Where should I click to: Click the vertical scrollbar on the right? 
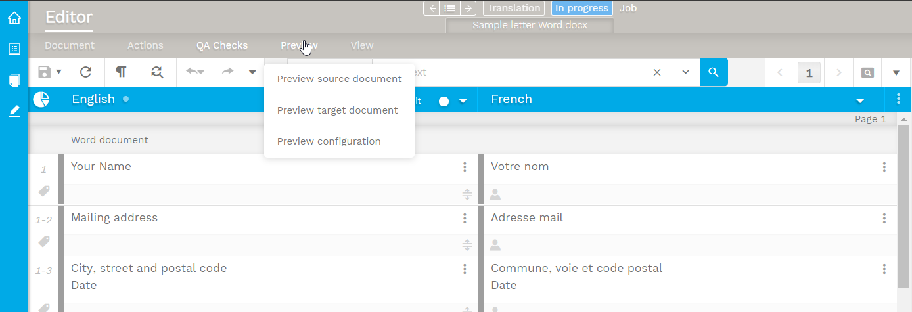[x=903, y=210]
